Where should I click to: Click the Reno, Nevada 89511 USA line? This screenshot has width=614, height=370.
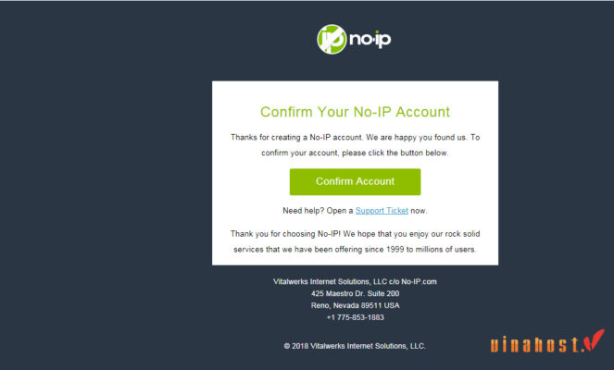tap(356, 305)
